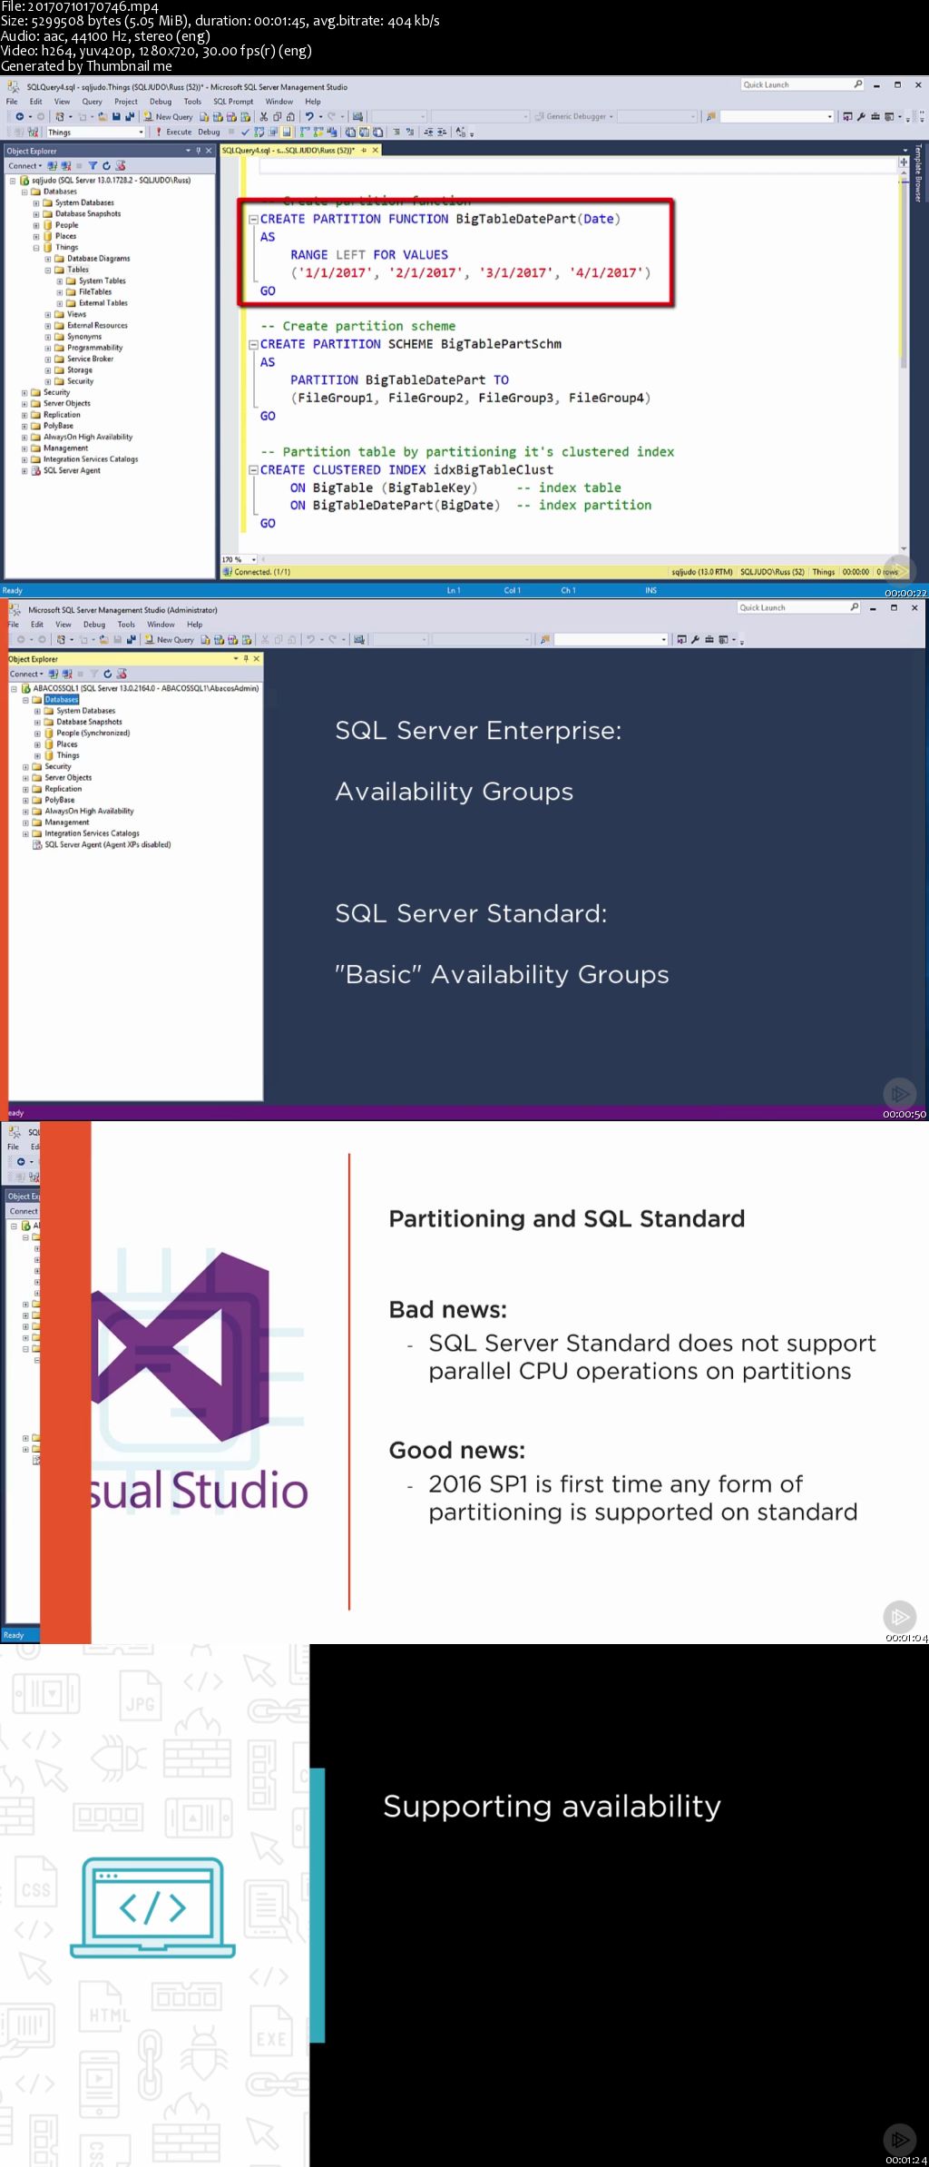Click the Debug button next to Execute
Screen dimensions: 929x2167
[210, 132]
